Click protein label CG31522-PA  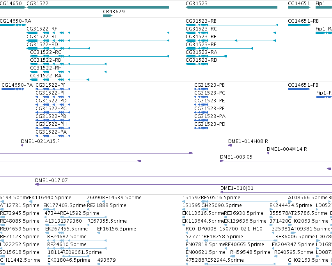click(51, 132)
